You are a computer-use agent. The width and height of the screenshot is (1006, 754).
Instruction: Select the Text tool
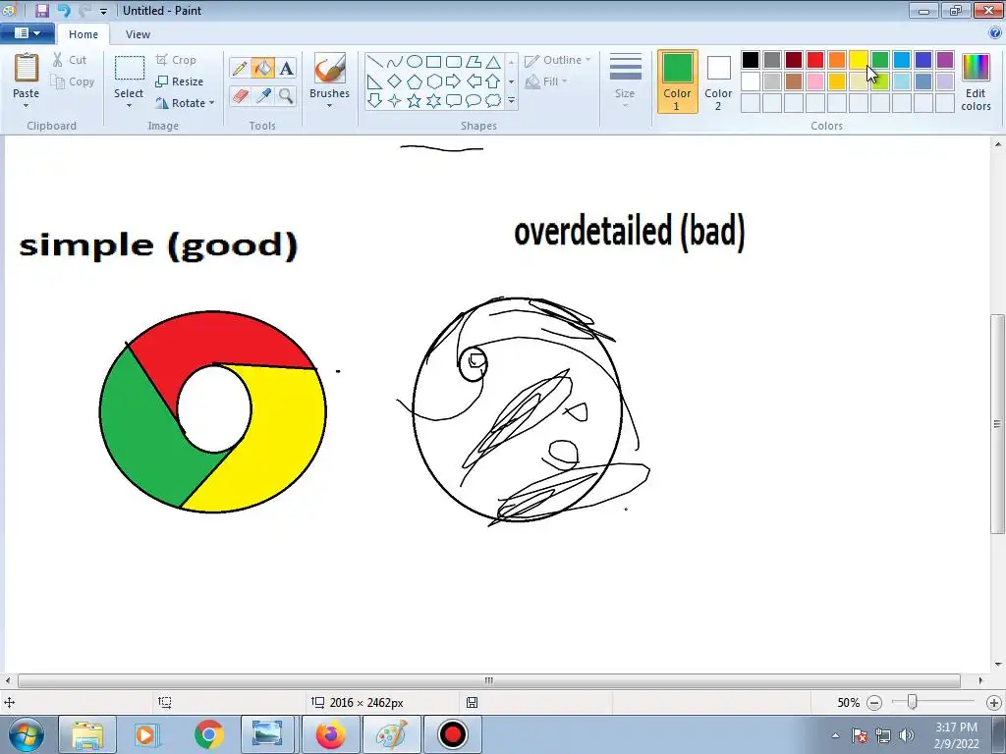tap(286, 68)
